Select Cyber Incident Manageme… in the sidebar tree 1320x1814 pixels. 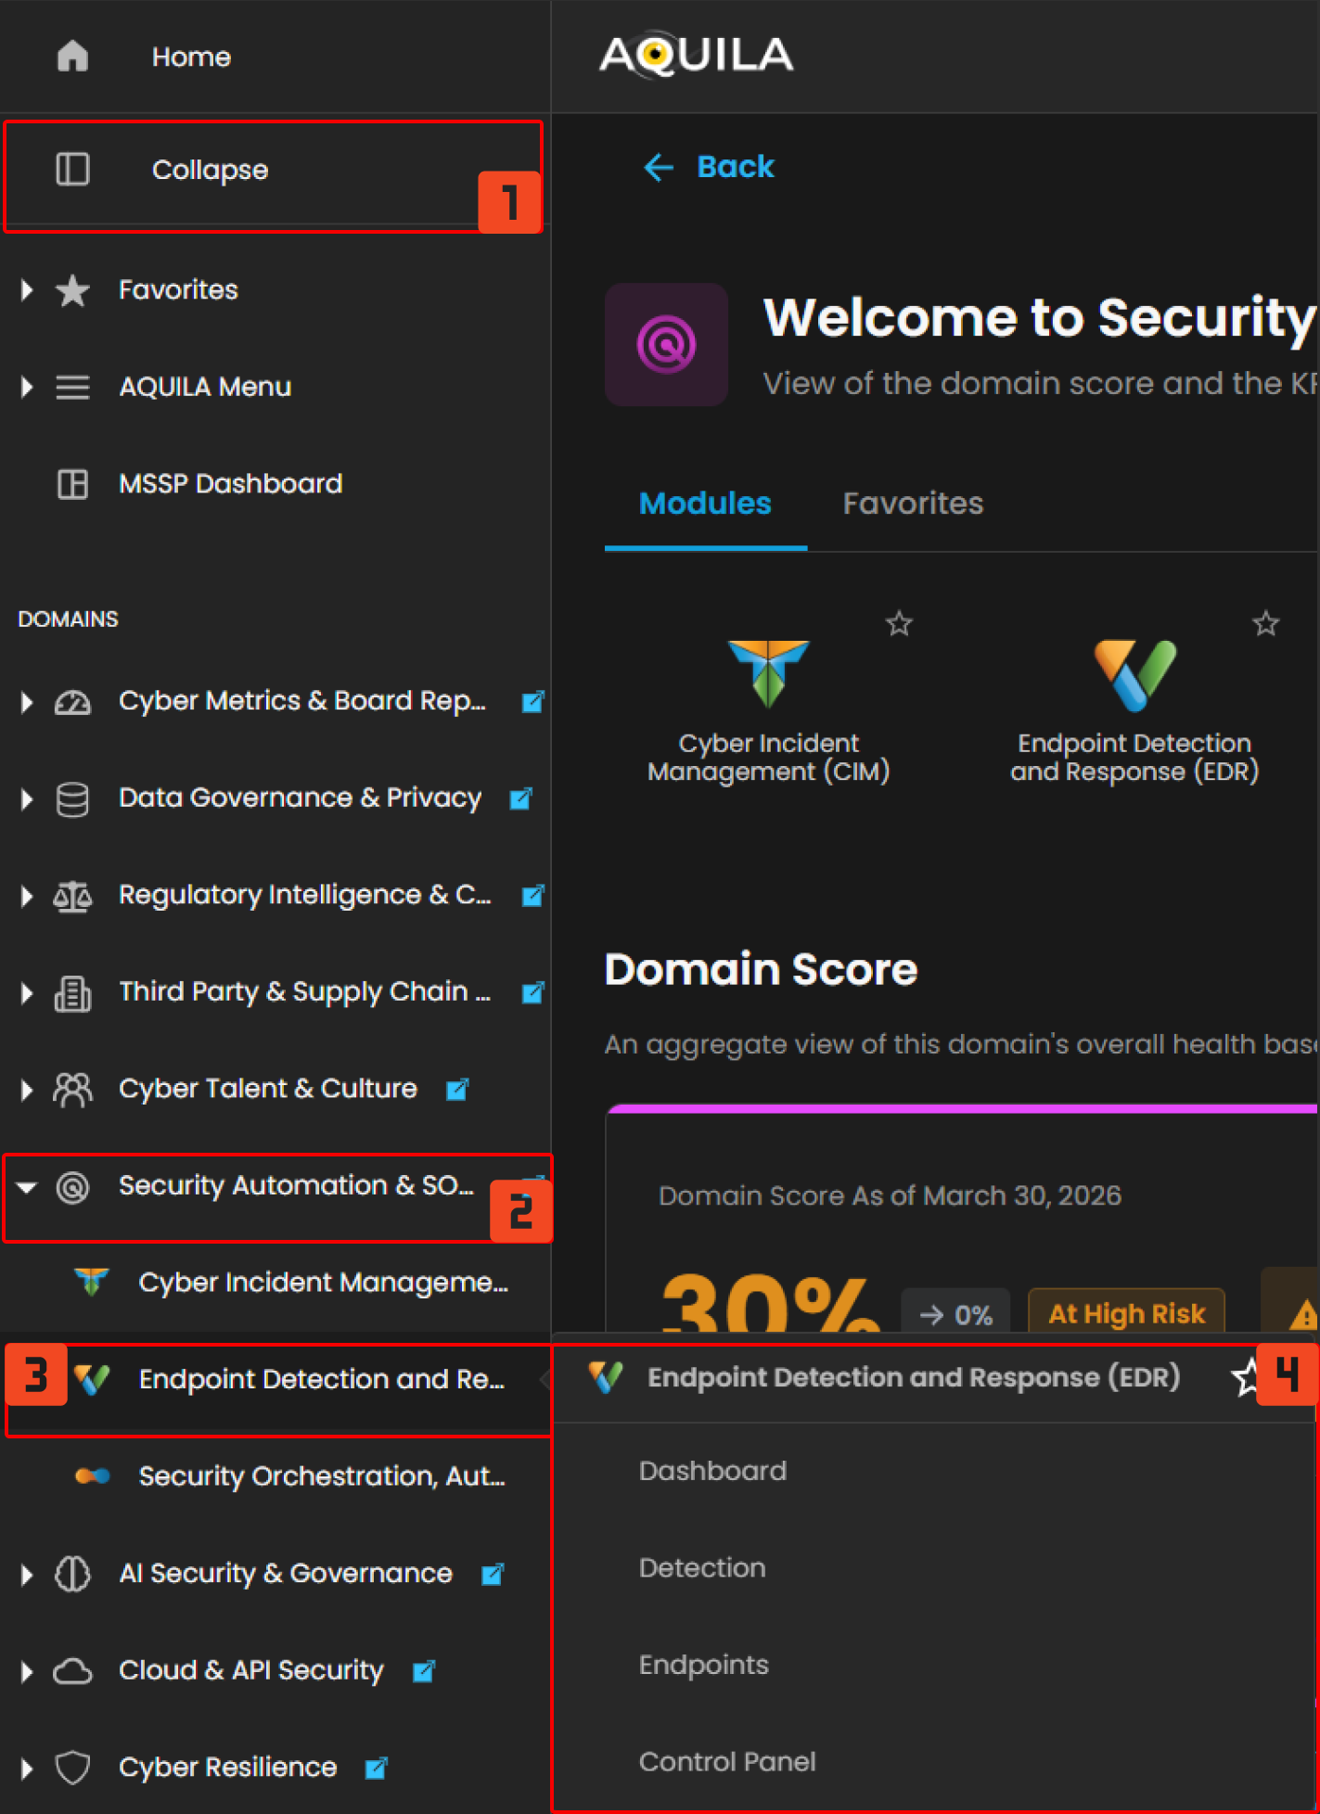324,1284
